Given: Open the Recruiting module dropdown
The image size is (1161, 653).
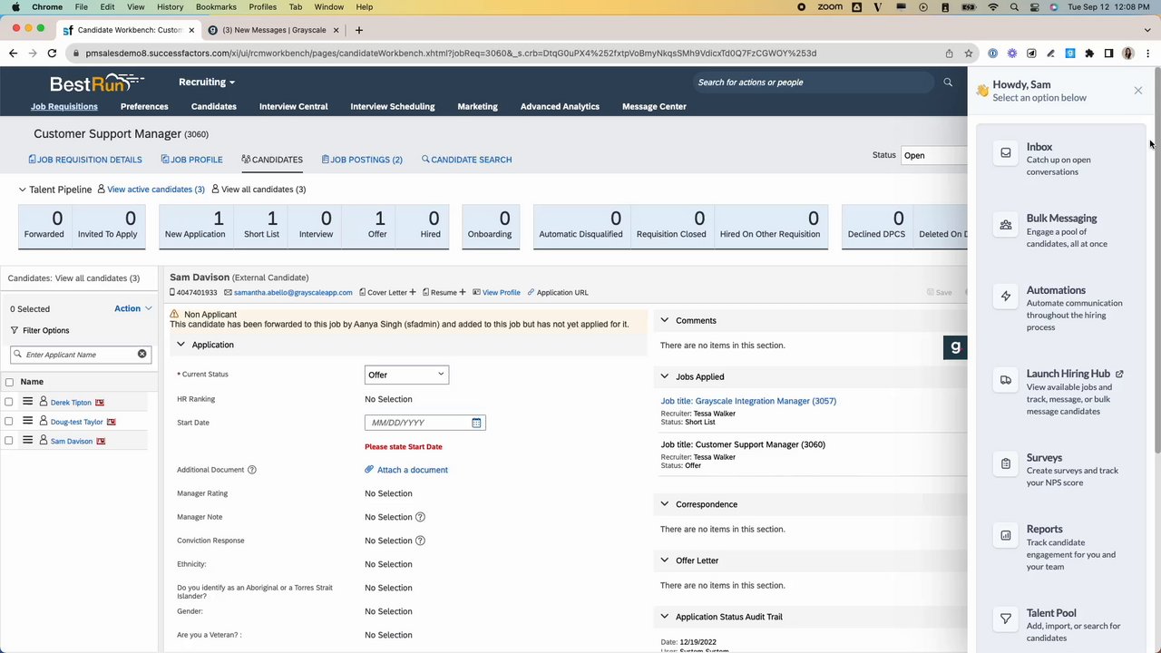Looking at the screenshot, I should [207, 83].
